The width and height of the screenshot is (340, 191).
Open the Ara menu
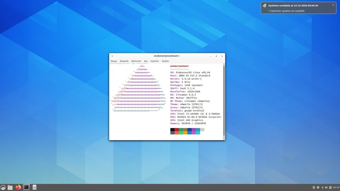tap(146, 61)
